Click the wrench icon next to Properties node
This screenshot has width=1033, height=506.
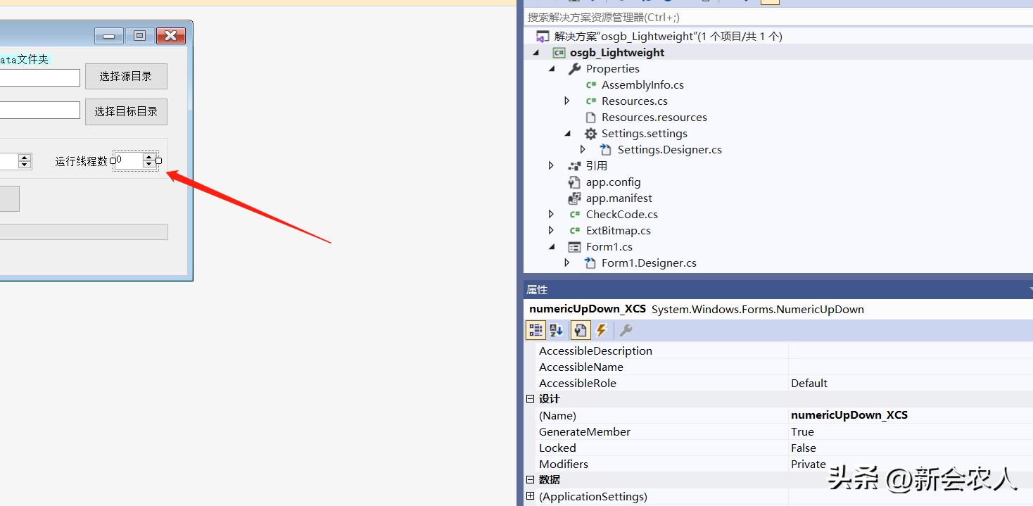pyautogui.click(x=573, y=68)
